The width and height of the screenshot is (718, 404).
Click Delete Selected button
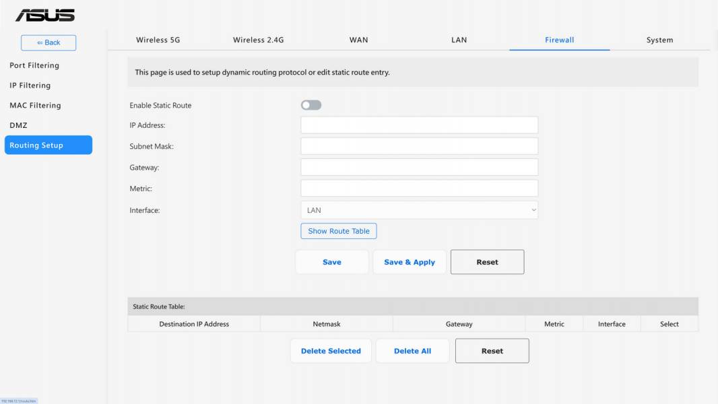331,351
